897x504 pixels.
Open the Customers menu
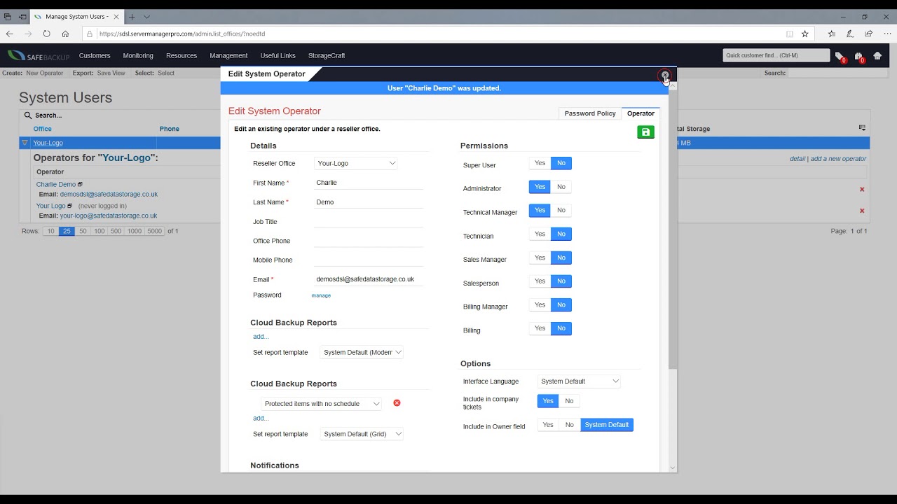pos(95,55)
